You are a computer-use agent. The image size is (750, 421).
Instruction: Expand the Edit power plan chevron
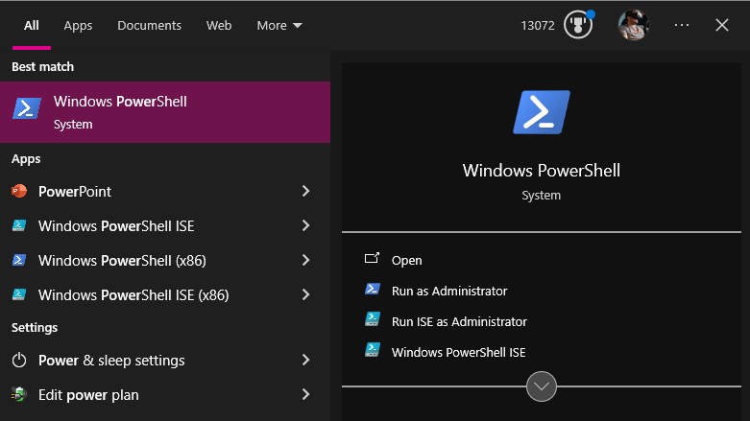[x=305, y=395]
